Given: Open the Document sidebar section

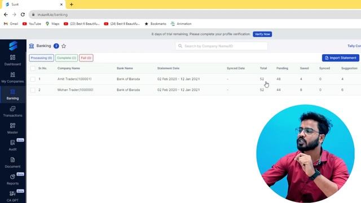Looking at the screenshot, I should (x=12, y=162).
